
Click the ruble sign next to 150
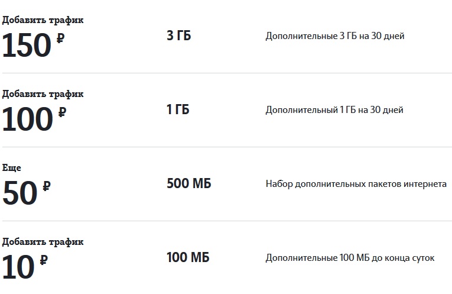[60, 38]
